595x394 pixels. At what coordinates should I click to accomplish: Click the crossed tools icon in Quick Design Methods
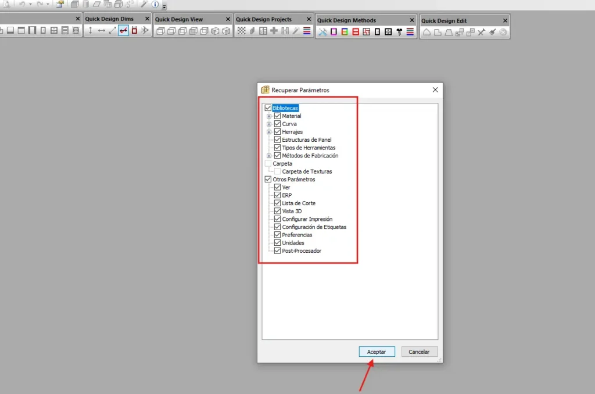(x=322, y=32)
